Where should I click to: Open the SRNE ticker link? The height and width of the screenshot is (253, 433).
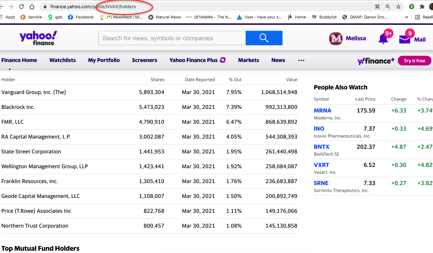(x=321, y=183)
